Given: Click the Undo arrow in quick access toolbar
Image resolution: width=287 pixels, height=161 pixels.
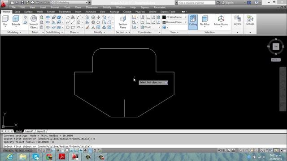Looking at the screenshot, I should pyautogui.click(x=38, y=3).
